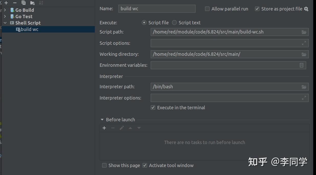Browse for interpreter path folder icon
The image size is (316, 175).
tap(304, 87)
